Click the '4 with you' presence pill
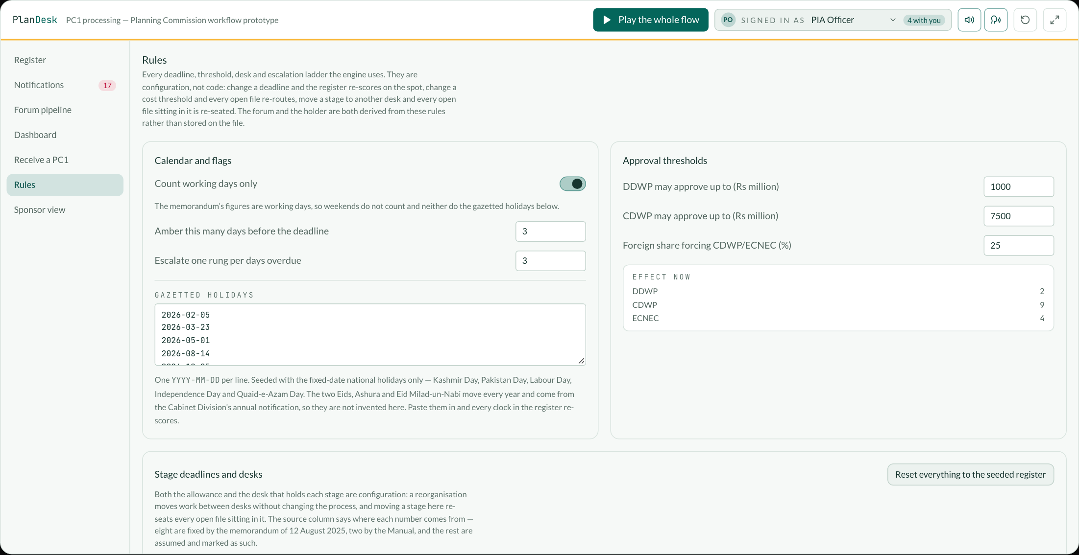The width and height of the screenshot is (1079, 555). pos(924,20)
